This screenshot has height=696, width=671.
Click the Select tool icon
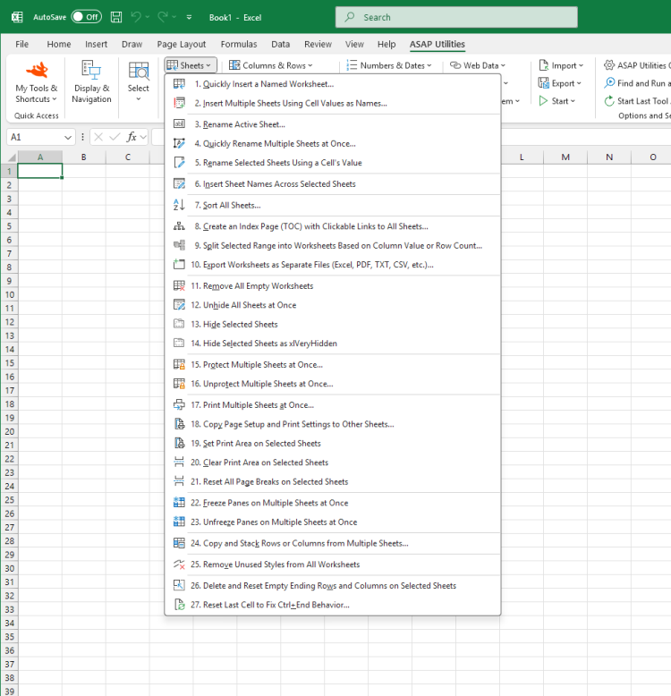[x=139, y=72]
